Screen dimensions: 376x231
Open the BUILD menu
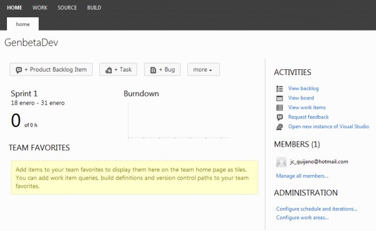point(94,8)
